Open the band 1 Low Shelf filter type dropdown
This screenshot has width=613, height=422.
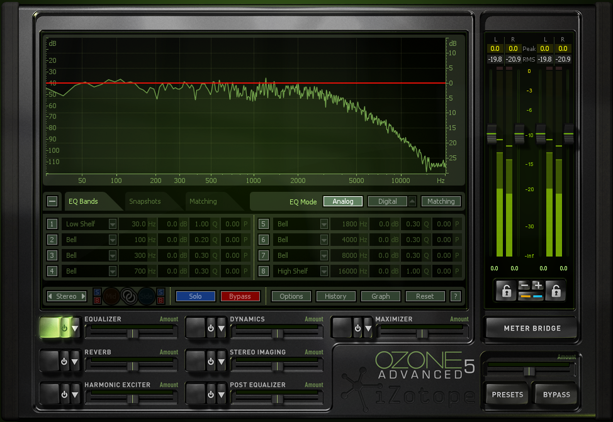pyautogui.click(x=113, y=224)
